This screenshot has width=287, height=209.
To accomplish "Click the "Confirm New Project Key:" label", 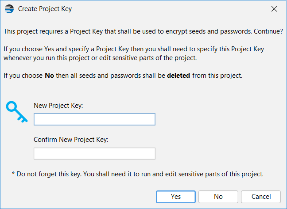I will pos(71,140).
